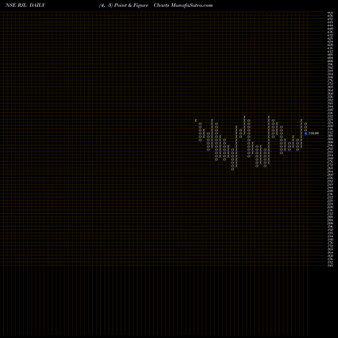The image size is (338, 338).
Task: Click the 'Charts MunafaSutra.com' text
Action: pyautogui.click(x=183, y=5)
